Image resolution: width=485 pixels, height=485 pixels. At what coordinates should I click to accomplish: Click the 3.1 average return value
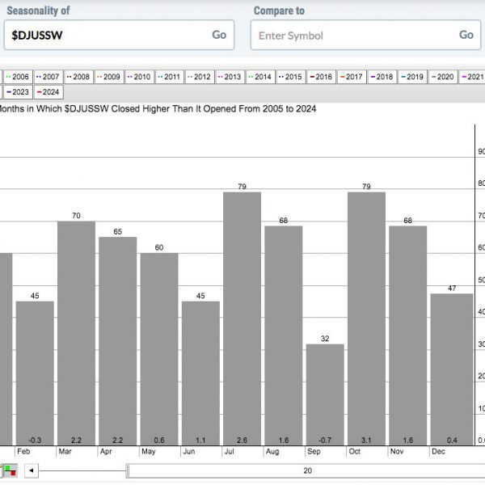click(x=366, y=440)
